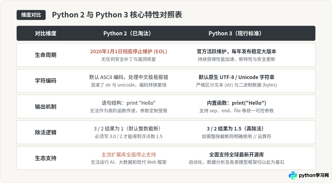Screen dimensions: 332x183
Task: Select the title 'Python 2 与 Python 3 核心特性对照表'
Action: tap(117, 15)
